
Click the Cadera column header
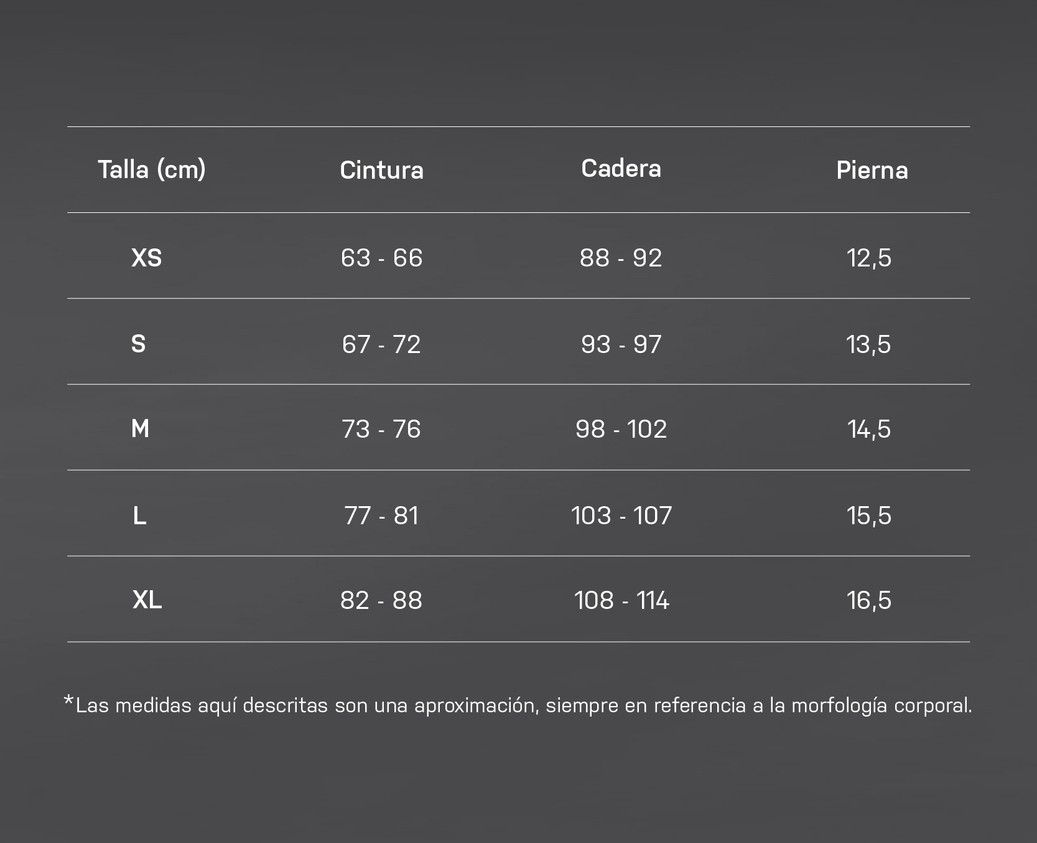point(621,168)
